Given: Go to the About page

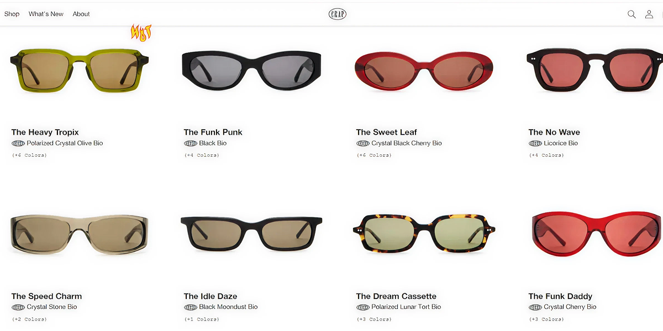Looking at the screenshot, I should coord(81,14).
